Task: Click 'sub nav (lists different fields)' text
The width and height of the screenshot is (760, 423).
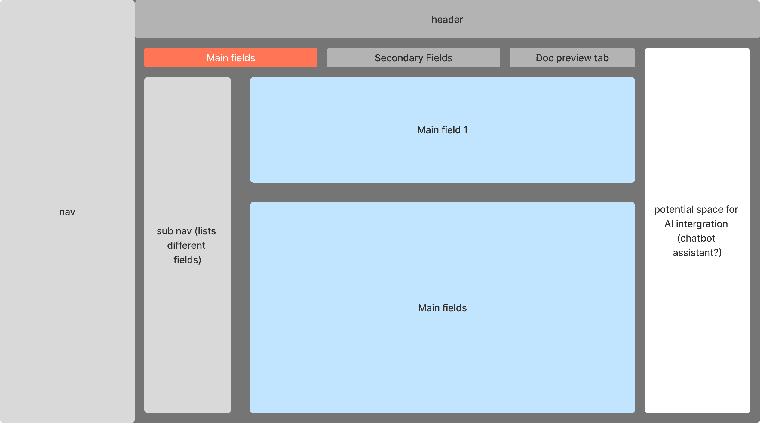Action: [186, 245]
